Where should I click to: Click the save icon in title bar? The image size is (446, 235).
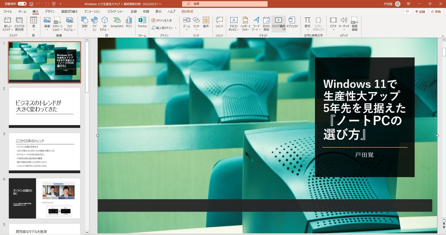tap(31, 4)
